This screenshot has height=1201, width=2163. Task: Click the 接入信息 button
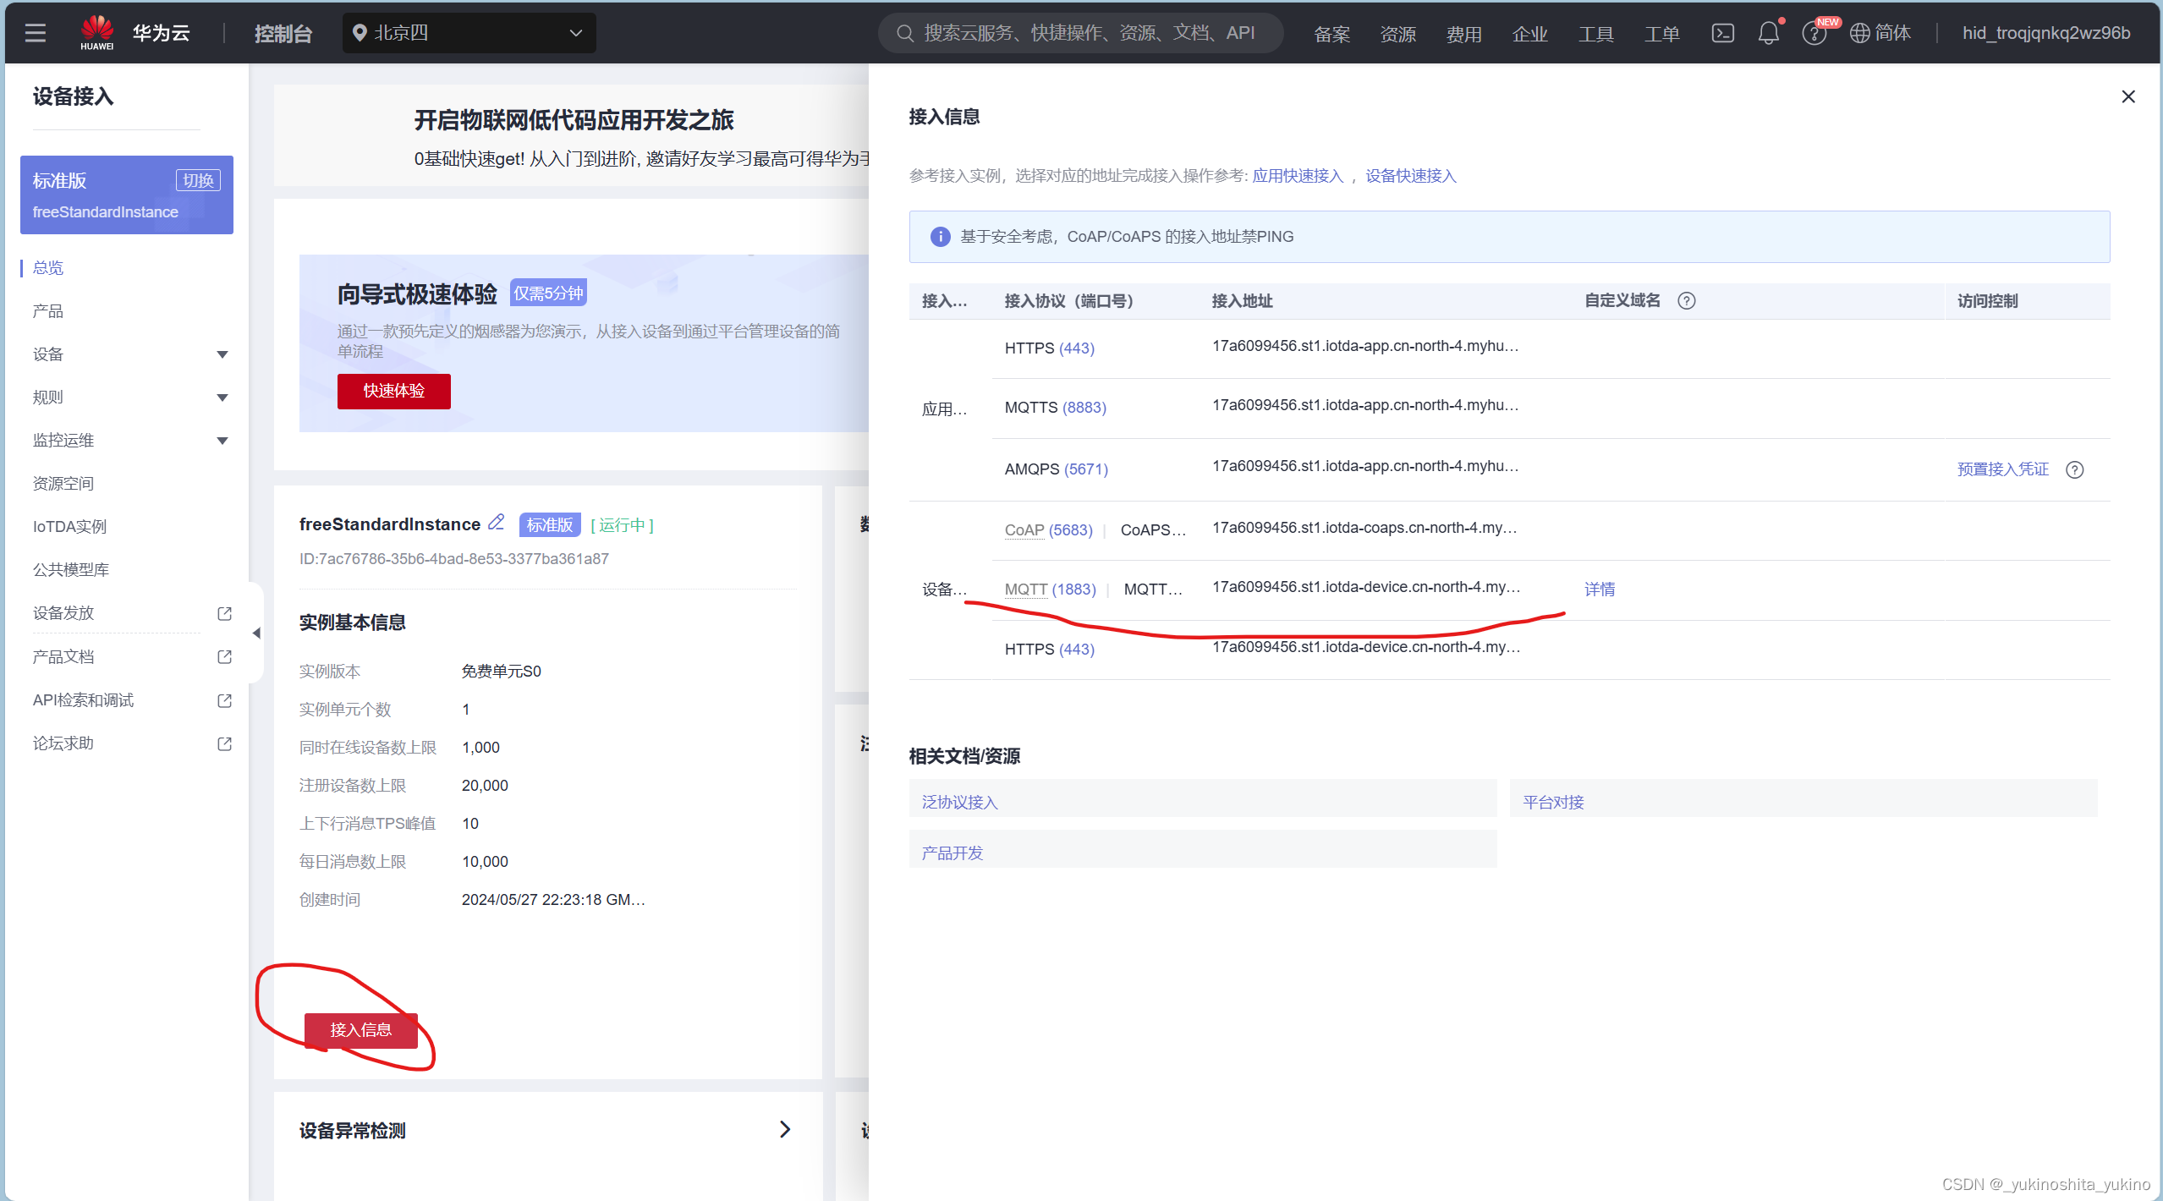(x=361, y=1030)
